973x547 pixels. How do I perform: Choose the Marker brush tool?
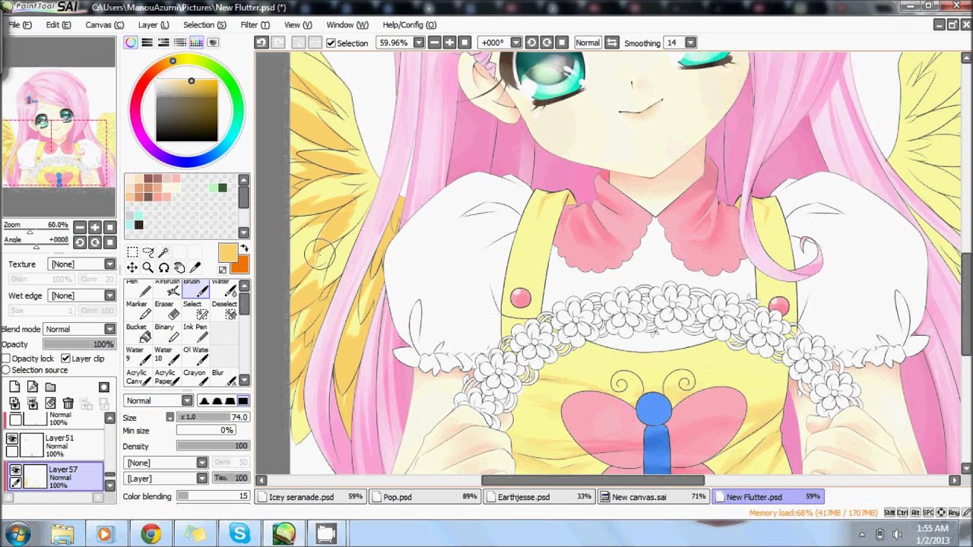tap(138, 310)
